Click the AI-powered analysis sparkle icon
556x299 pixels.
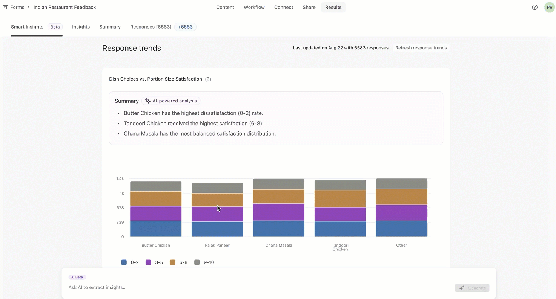click(148, 101)
